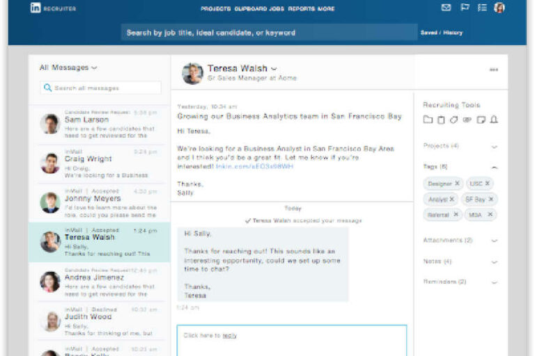The height and width of the screenshot is (356, 535).
Task: Open Andrea Jimenez's conversation
Action: 100,282
